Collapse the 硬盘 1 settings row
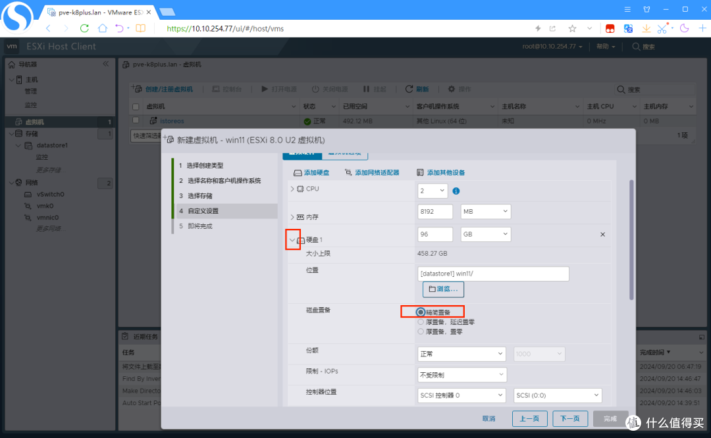 point(292,240)
